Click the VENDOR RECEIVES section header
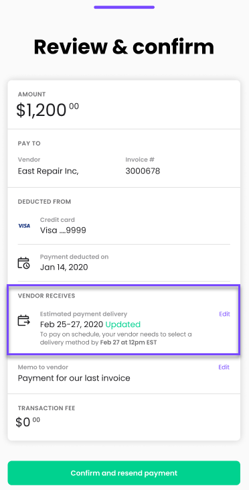 coord(46,296)
